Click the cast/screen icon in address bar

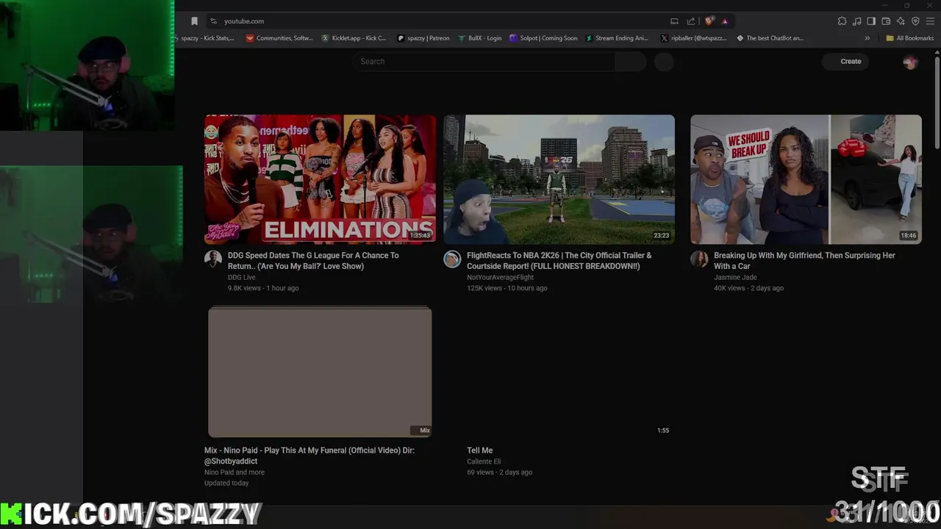[674, 21]
